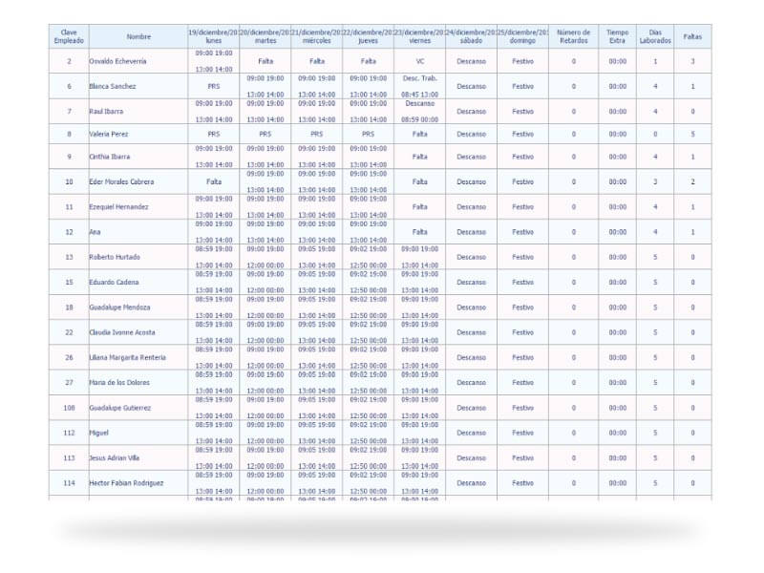Click the Retardos value for Blanca Sanchez
The image size is (764, 573).
pos(574,86)
